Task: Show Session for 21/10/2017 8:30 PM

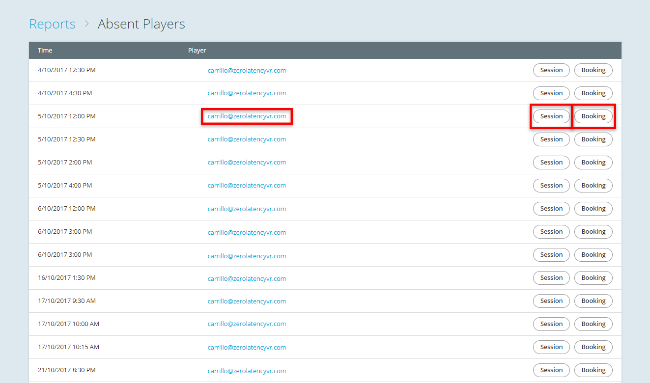Action: (x=551, y=370)
